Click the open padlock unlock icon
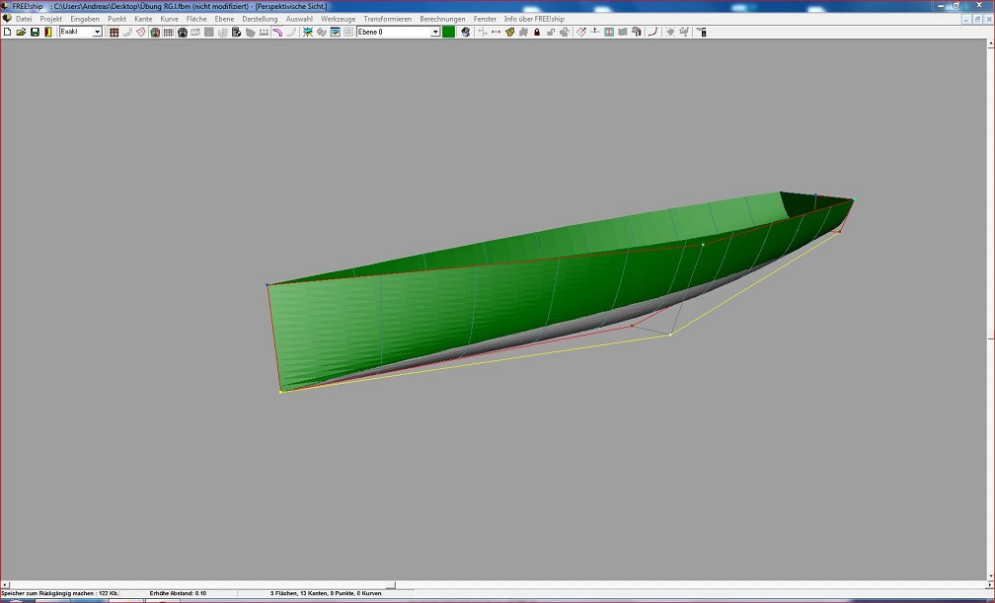The height and width of the screenshot is (603, 995). (x=551, y=33)
